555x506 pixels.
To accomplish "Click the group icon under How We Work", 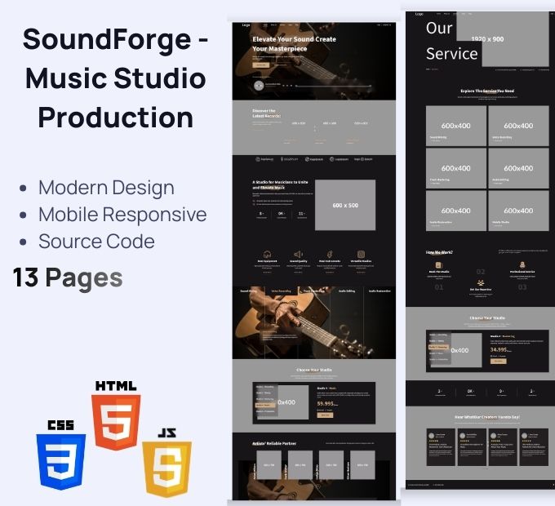I will click(480, 282).
